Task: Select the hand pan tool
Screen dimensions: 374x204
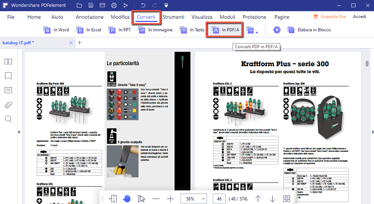Action: [127, 199]
